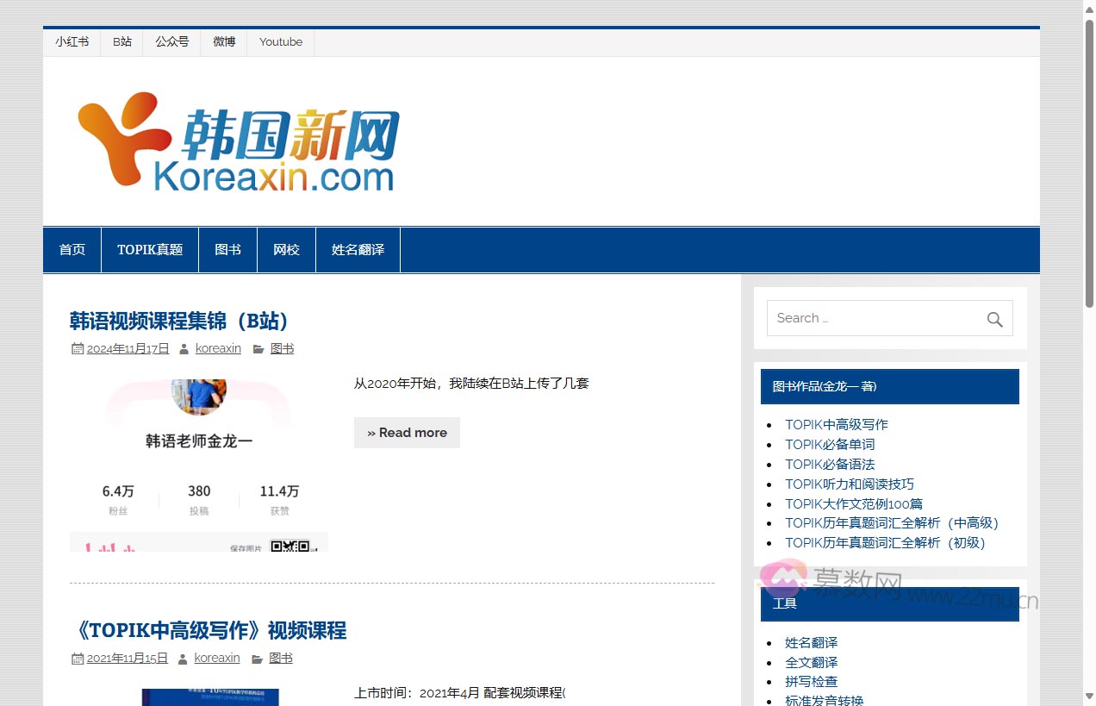The image size is (1096, 706).
Task: Open 全文翻译 in the tools list
Action: coord(811,662)
